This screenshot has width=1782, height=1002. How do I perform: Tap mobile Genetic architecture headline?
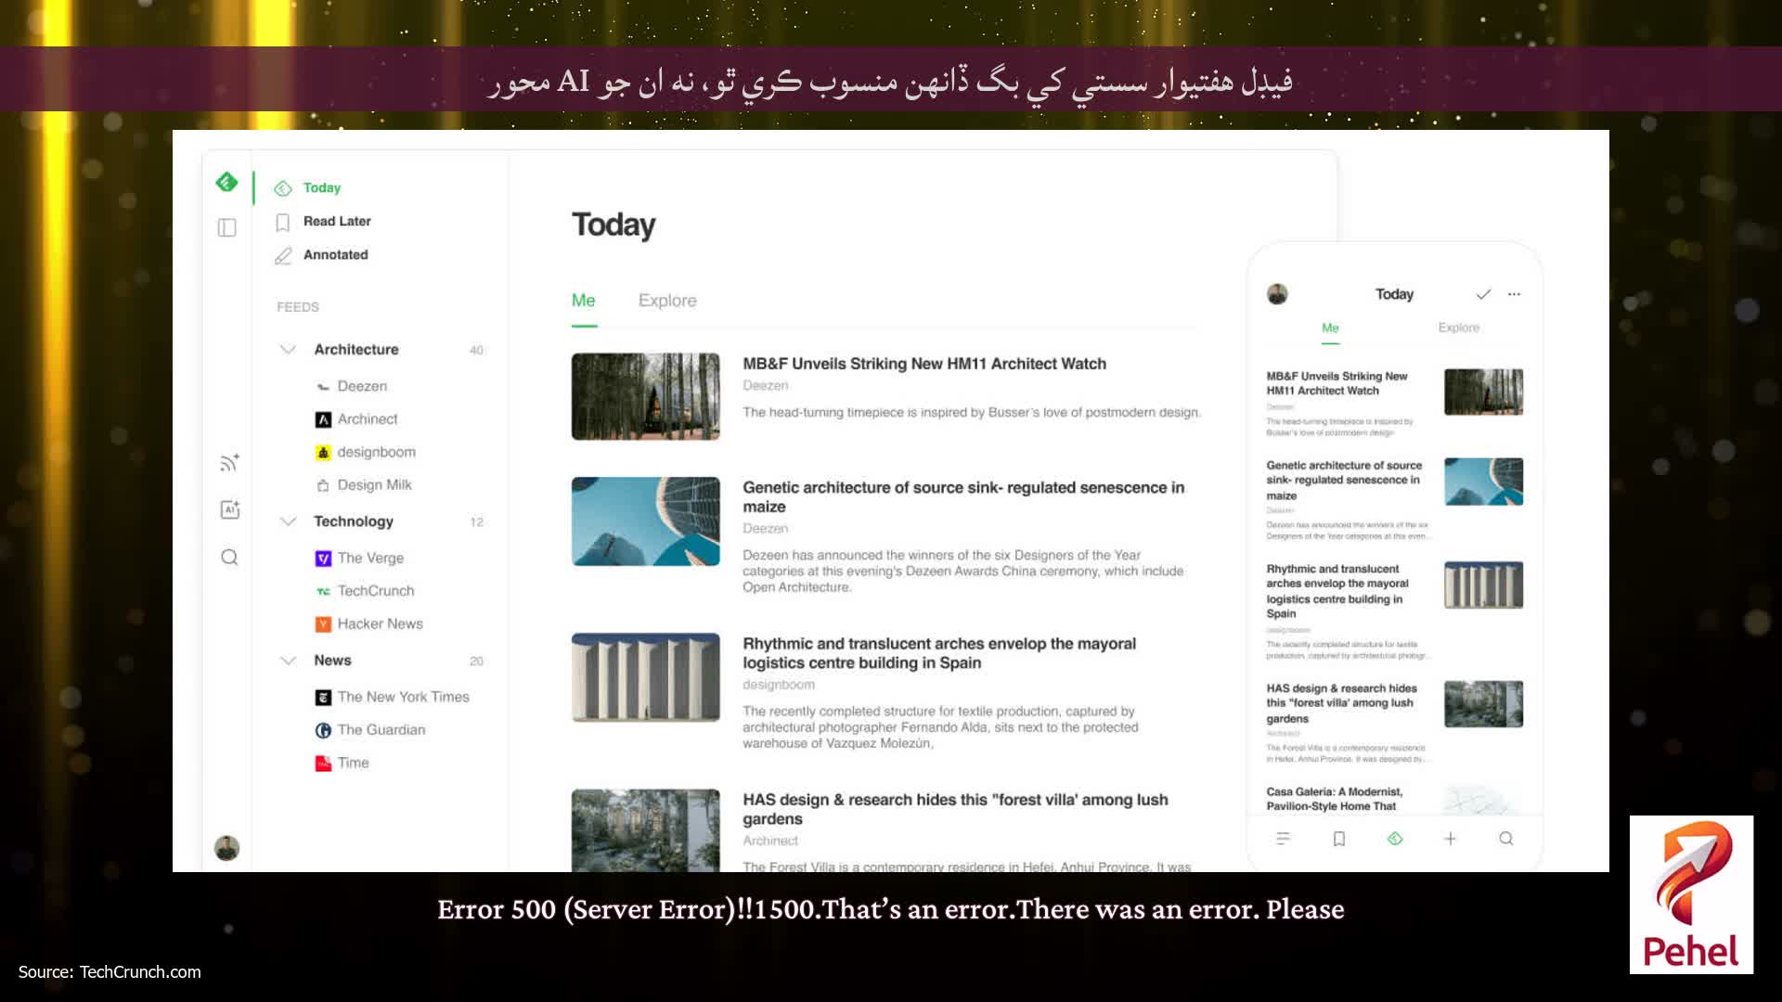1344,481
